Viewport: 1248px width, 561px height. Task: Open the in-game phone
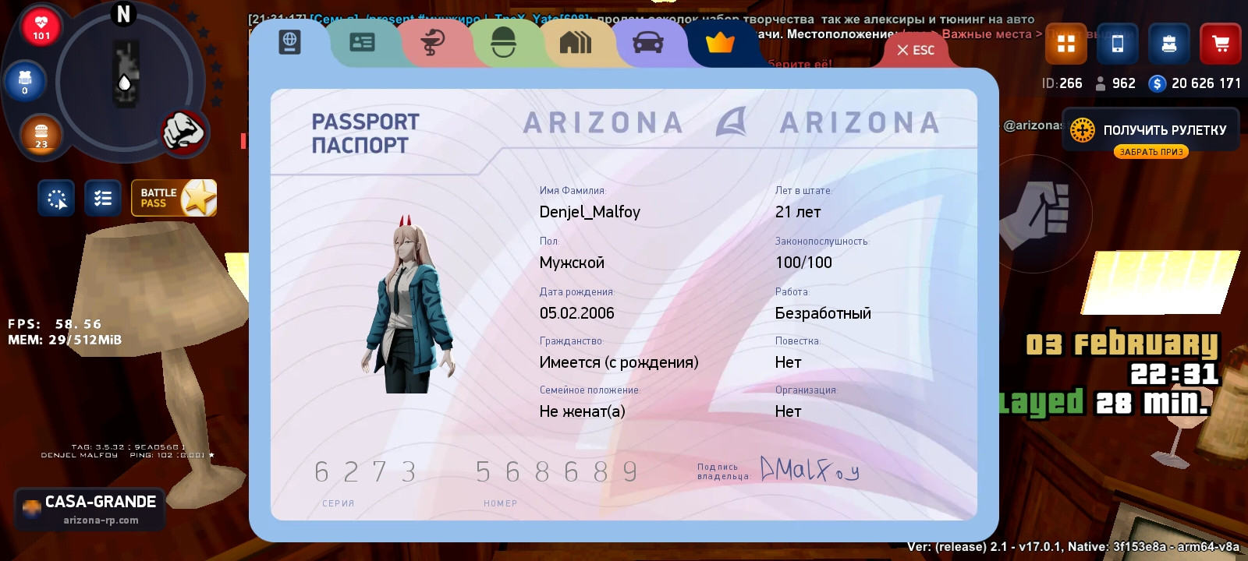1117,44
